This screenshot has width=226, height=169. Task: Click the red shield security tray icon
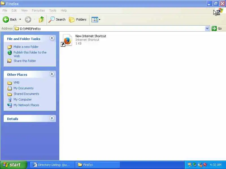click(205, 165)
